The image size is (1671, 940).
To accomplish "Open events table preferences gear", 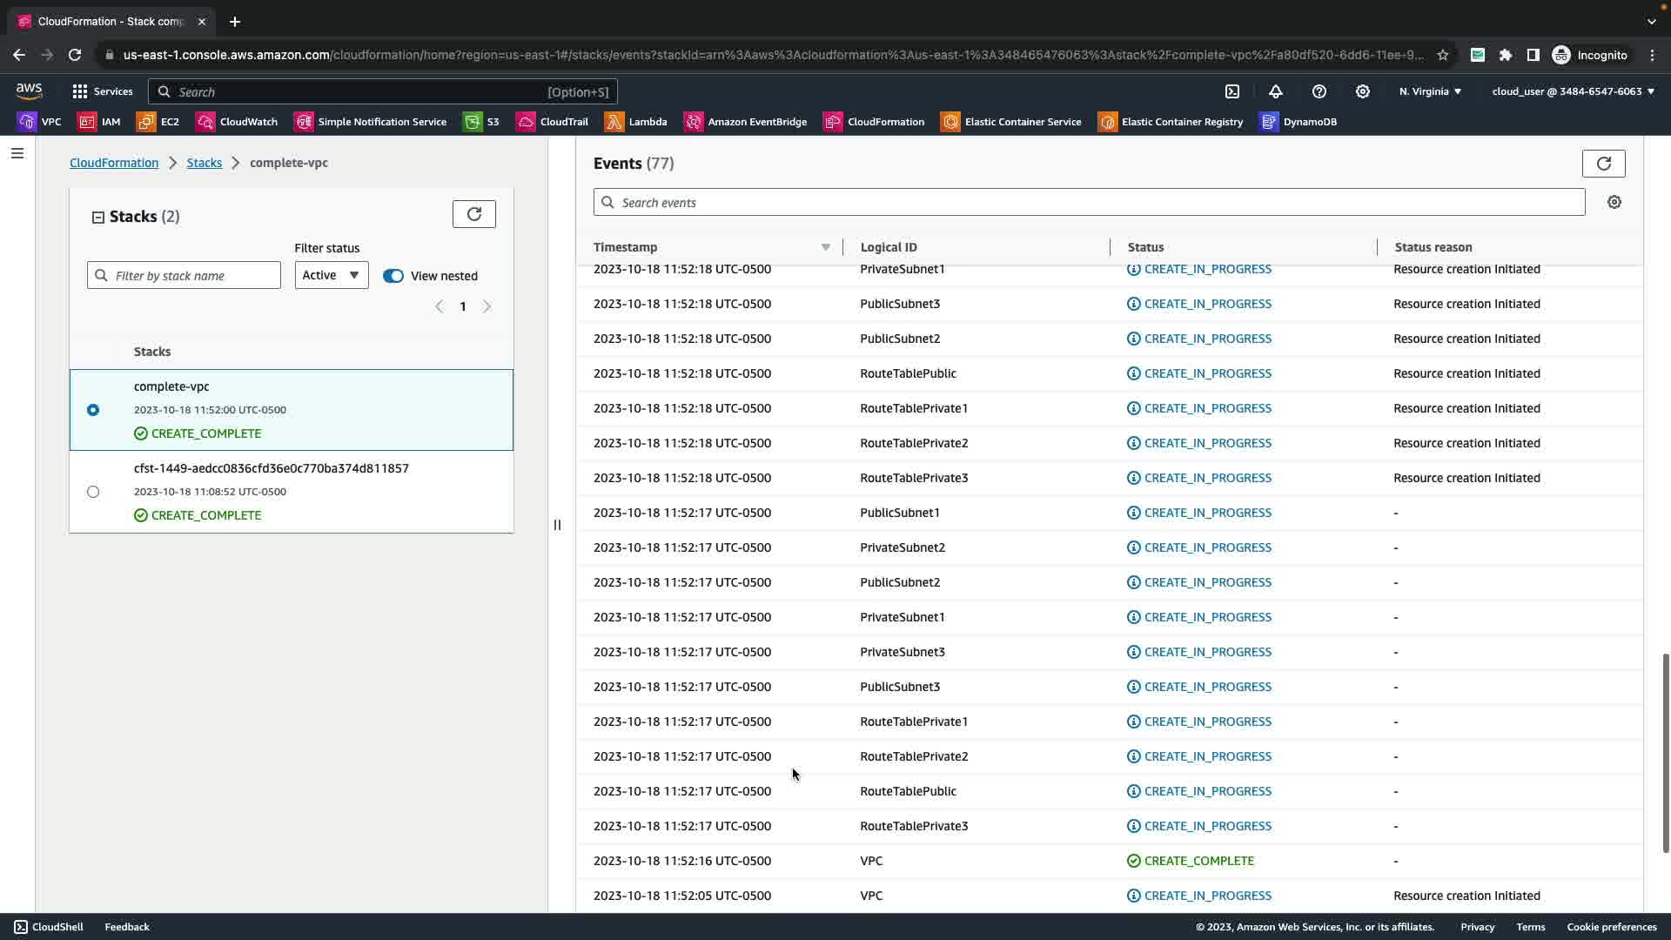I will 1614,202.
